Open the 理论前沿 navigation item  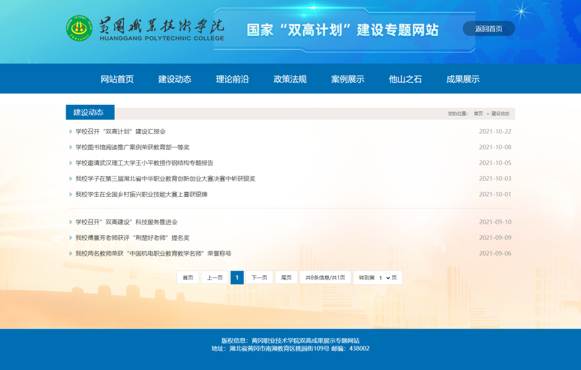pos(232,79)
